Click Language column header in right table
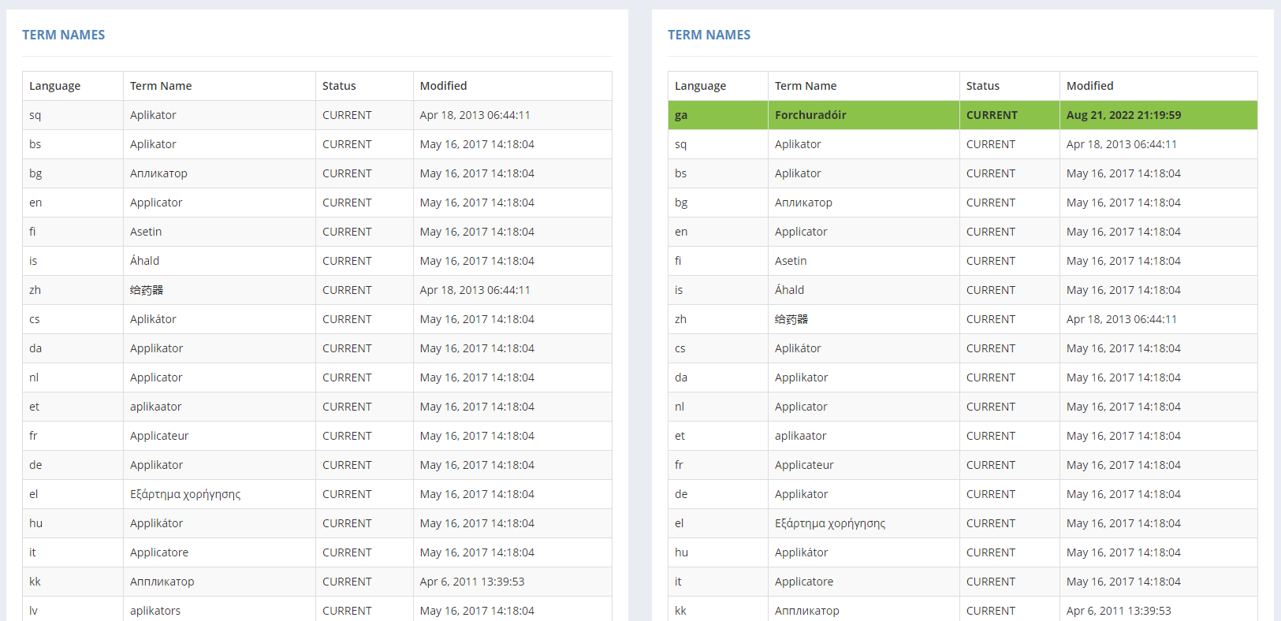The width and height of the screenshot is (1281, 621). pos(700,86)
